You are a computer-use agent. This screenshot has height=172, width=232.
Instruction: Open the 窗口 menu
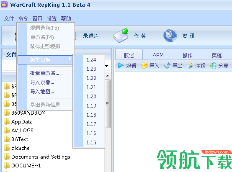pos(37,19)
